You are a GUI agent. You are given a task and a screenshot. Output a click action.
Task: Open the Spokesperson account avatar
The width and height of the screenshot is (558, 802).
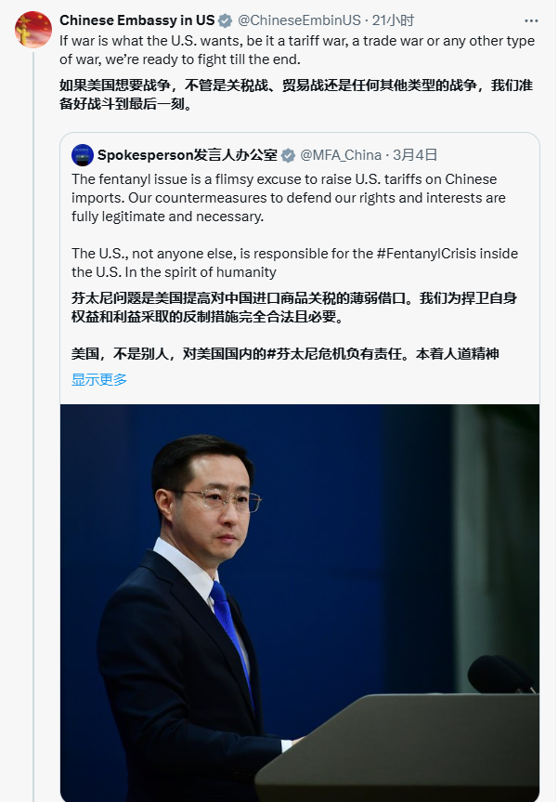tap(83, 155)
